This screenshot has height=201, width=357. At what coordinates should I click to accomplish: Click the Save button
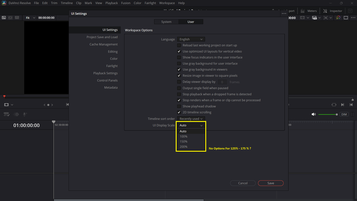pyautogui.click(x=271, y=183)
